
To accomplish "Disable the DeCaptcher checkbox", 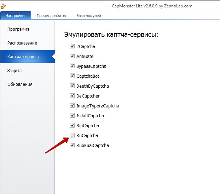I will click(x=72, y=96).
